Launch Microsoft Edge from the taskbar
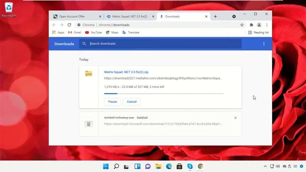The image size is (306, 172). coord(169,166)
